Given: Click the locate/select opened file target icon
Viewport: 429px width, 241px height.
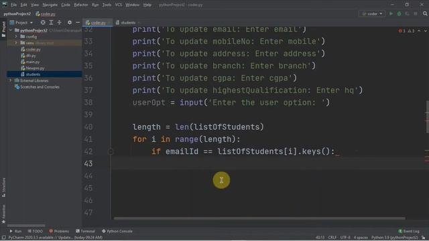Looking at the screenshot, I should coord(43,22).
